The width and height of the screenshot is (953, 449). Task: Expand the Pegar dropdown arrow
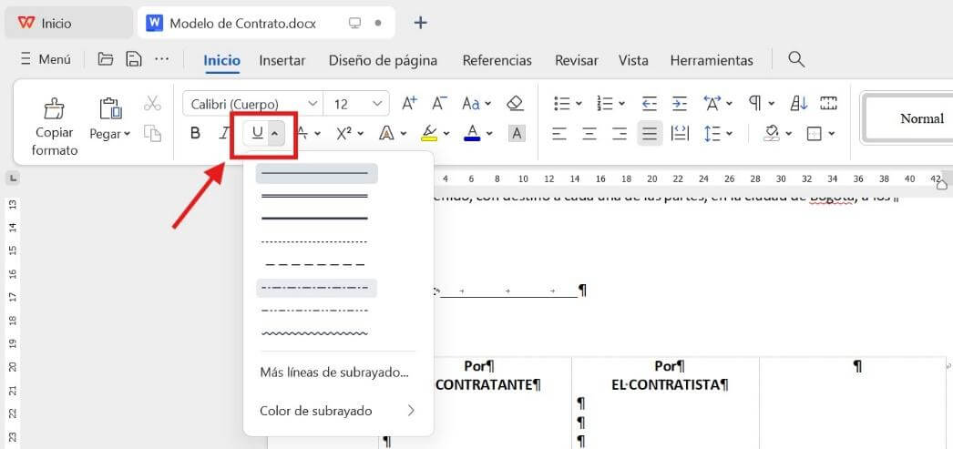pos(127,134)
